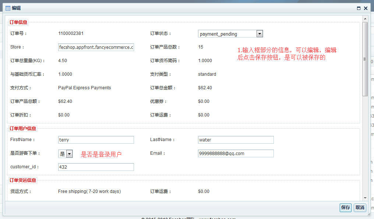Click the 订单状态 label
The width and height of the screenshot is (374, 219).
(x=160, y=33)
